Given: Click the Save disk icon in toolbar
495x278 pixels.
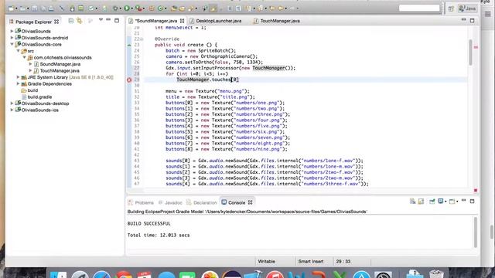Looking at the screenshot, I should (x=34, y=8).
